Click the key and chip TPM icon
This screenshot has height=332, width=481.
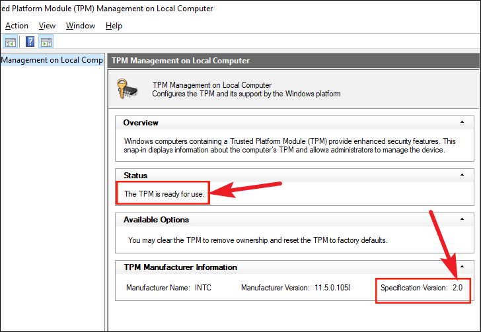128,89
